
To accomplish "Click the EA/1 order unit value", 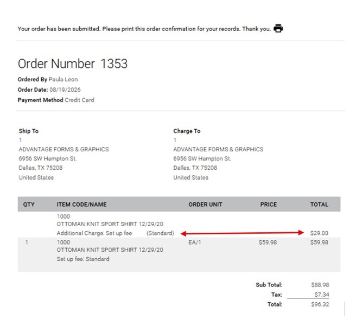I will click(x=195, y=243).
